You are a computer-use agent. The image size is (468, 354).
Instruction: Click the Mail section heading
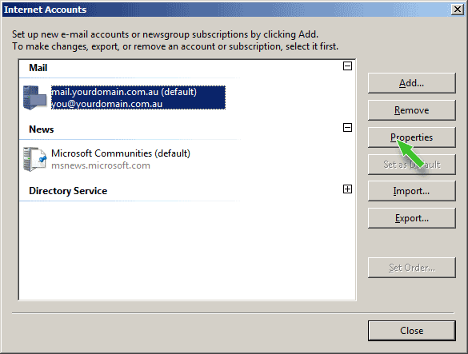coord(38,68)
